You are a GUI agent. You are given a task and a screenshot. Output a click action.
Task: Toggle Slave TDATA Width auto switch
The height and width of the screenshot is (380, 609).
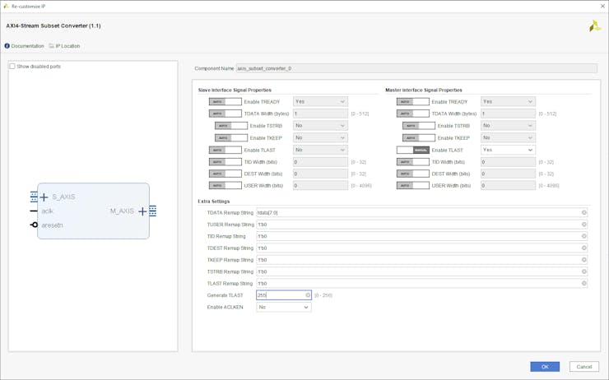(x=225, y=114)
